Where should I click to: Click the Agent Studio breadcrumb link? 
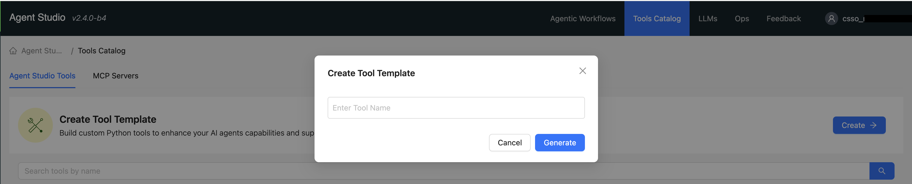tap(41, 51)
